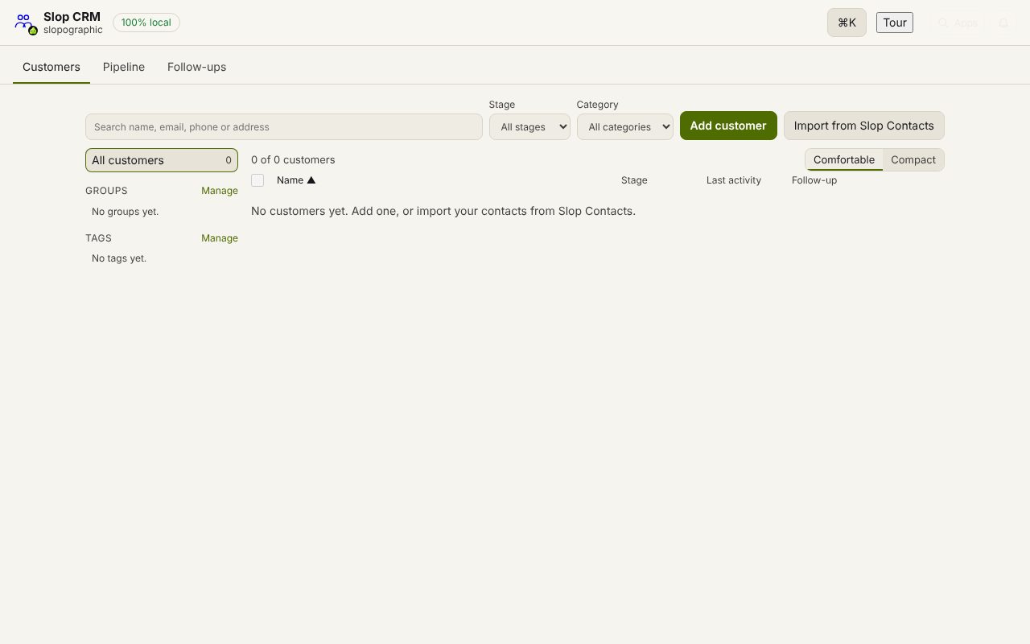Click the Stage column header

tap(634, 180)
